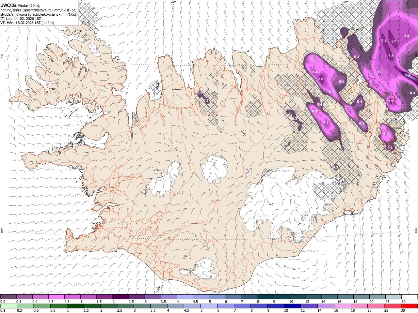Click the slate-blue swatch between 6 and 7 on the purple scale
This screenshot has height=313, width=418.
click(x=233, y=297)
